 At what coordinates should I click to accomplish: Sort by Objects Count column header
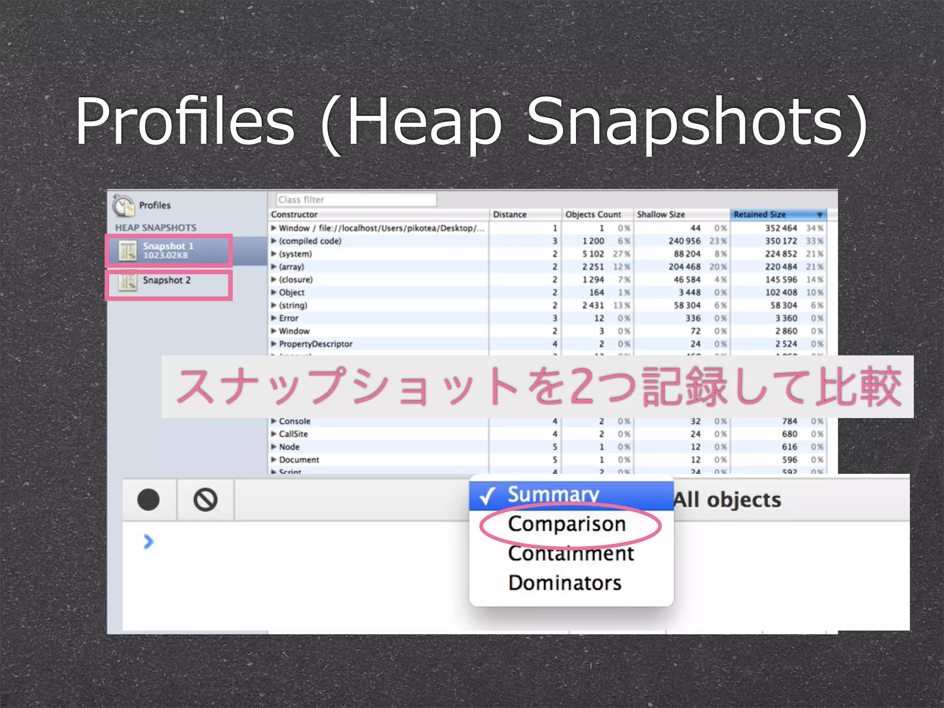[597, 214]
